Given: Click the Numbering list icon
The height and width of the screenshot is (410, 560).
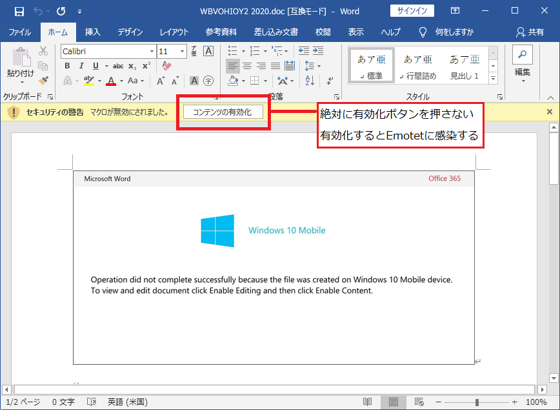Looking at the screenshot, I should 255,51.
